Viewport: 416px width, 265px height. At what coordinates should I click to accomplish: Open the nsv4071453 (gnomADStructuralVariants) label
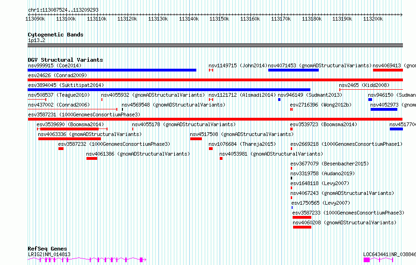pos(320,65)
